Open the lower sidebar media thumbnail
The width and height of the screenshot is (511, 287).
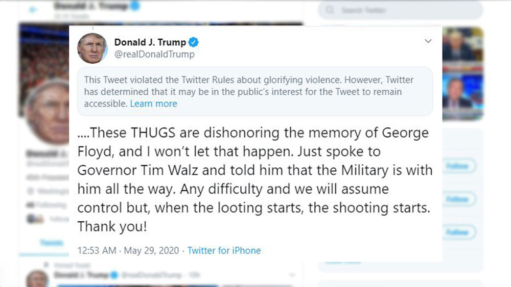tap(462, 97)
